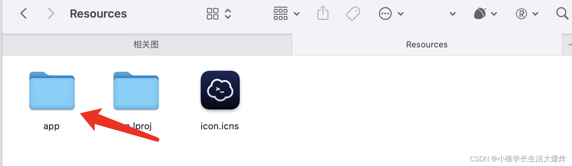Select the icon.icns file

(x=220, y=100)
